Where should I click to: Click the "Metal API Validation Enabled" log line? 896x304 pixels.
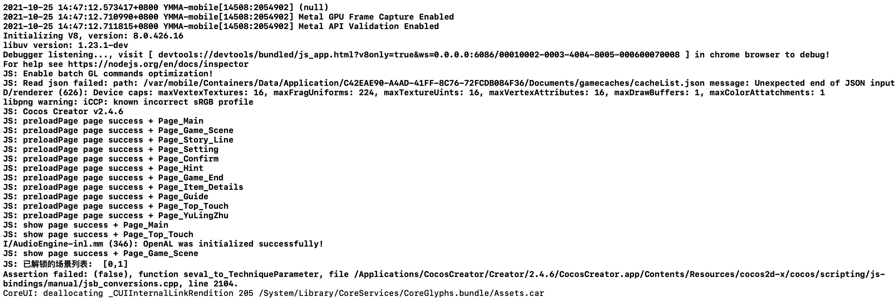[368, 26]
